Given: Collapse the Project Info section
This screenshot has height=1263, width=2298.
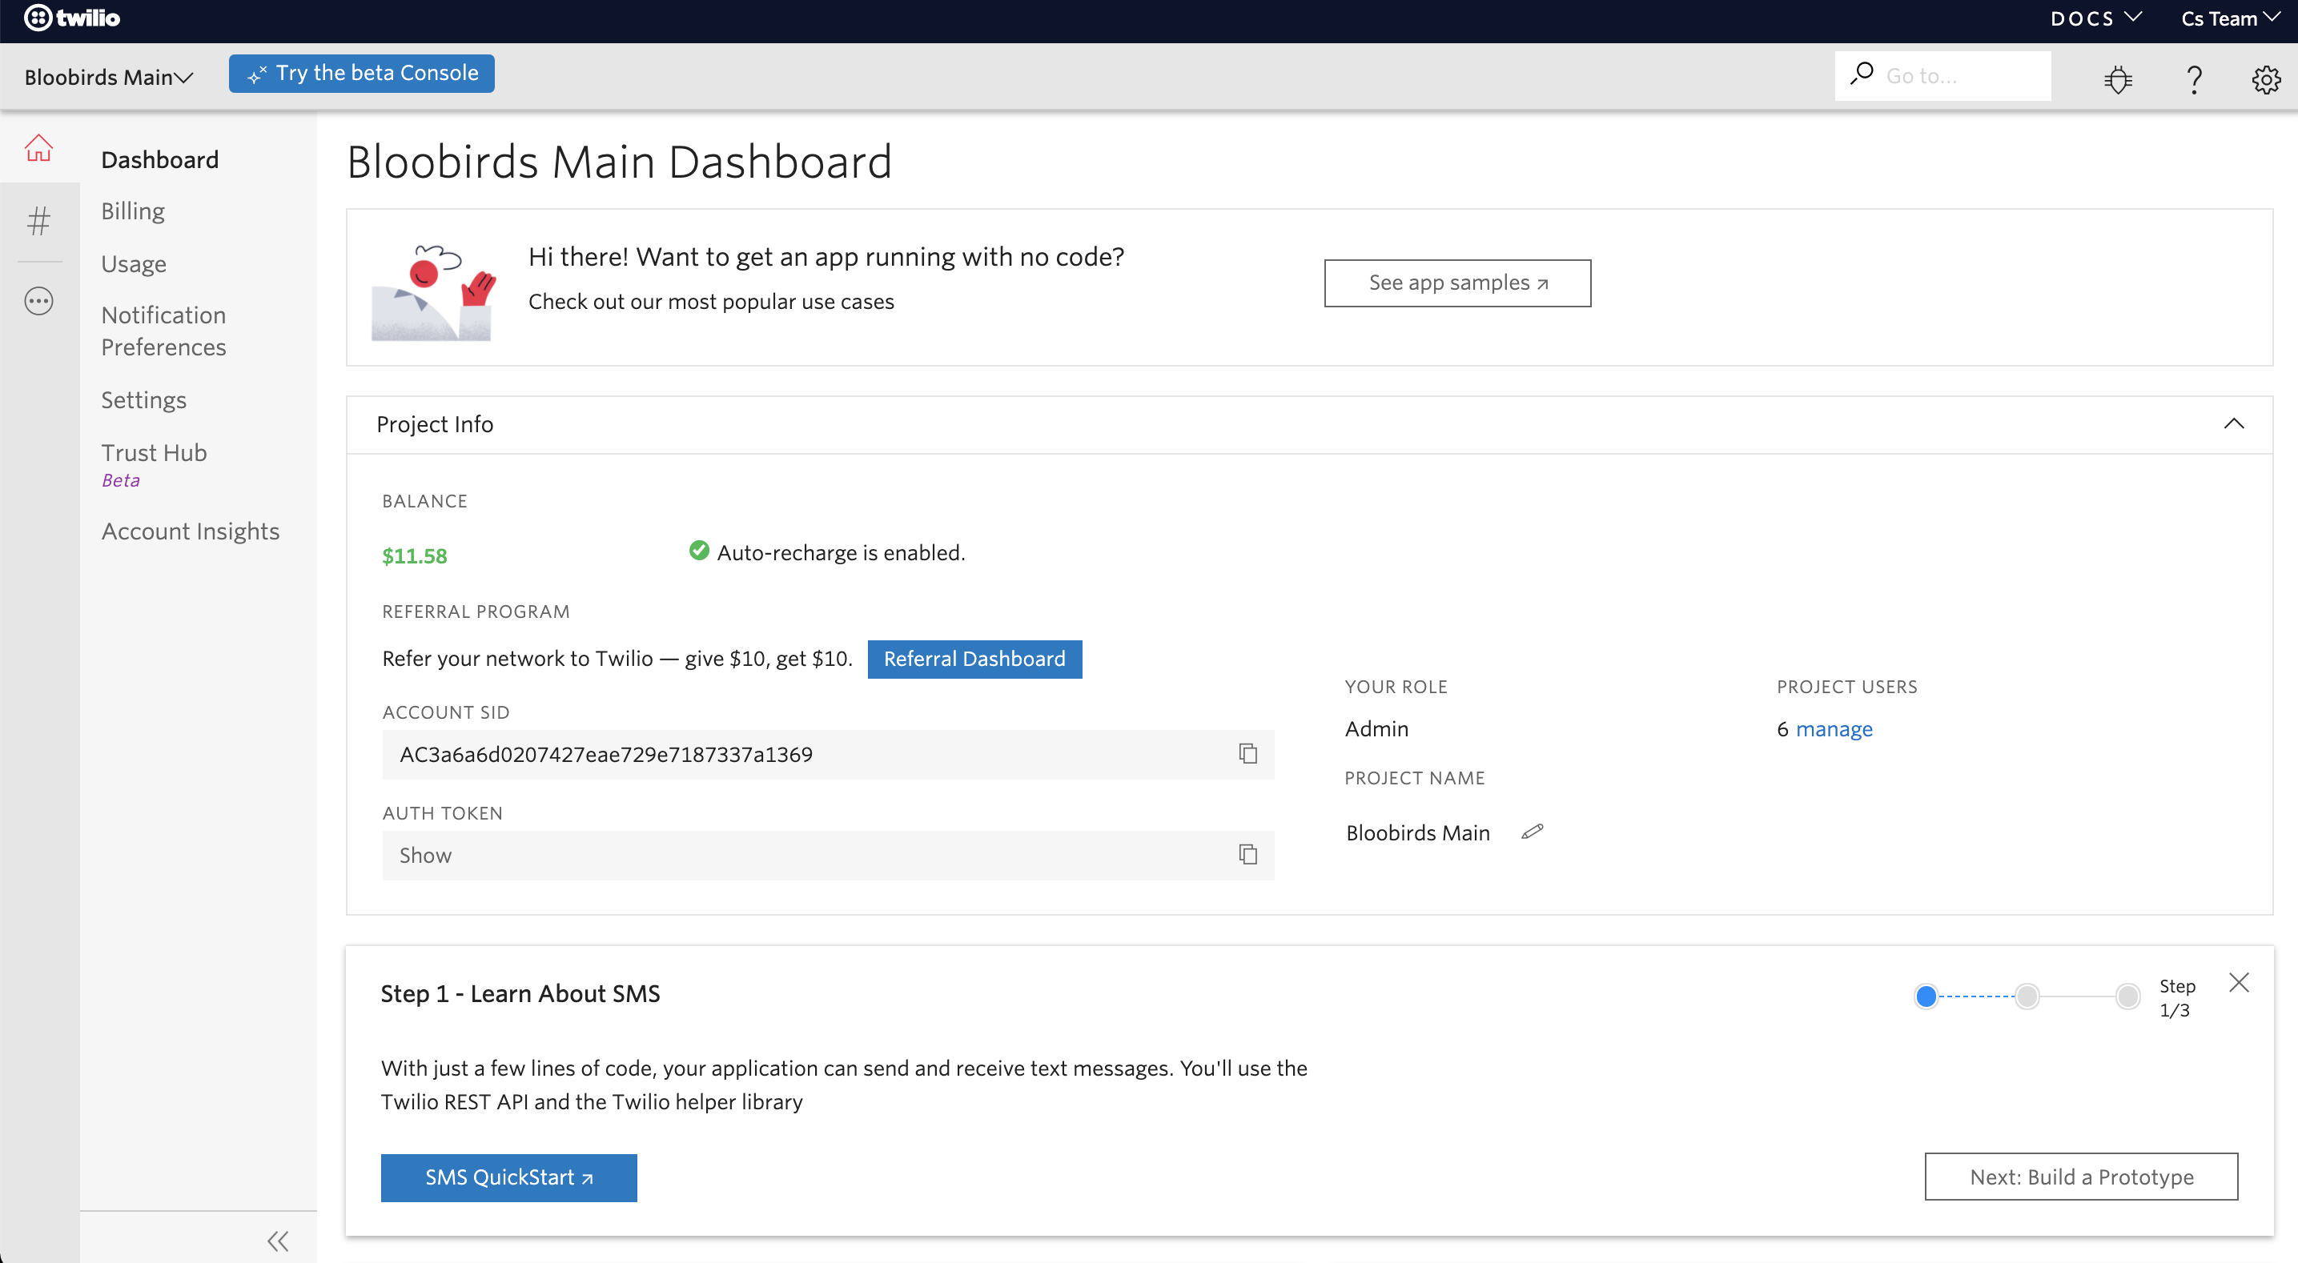Looking at the screenshot, I should [2233, 423].
